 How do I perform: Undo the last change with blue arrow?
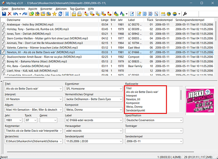15,14
